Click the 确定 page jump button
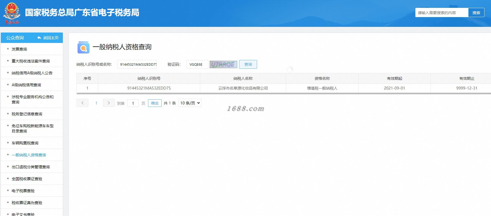Screen dimensions: 491x216 [x=155, y=103]
